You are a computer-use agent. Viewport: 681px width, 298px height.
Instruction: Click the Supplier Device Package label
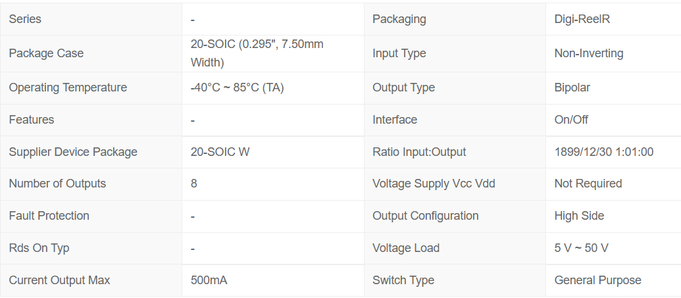[73, 152]
